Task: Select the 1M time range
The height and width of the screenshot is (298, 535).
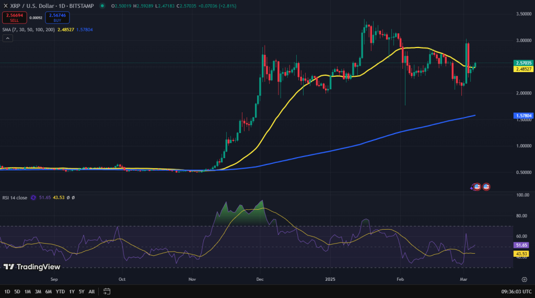Action: click(28, 292)
